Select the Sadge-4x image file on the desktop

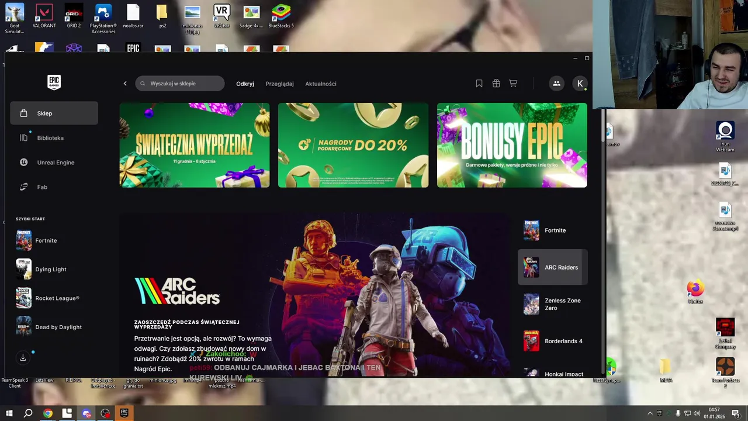click(x=251, y=16)
